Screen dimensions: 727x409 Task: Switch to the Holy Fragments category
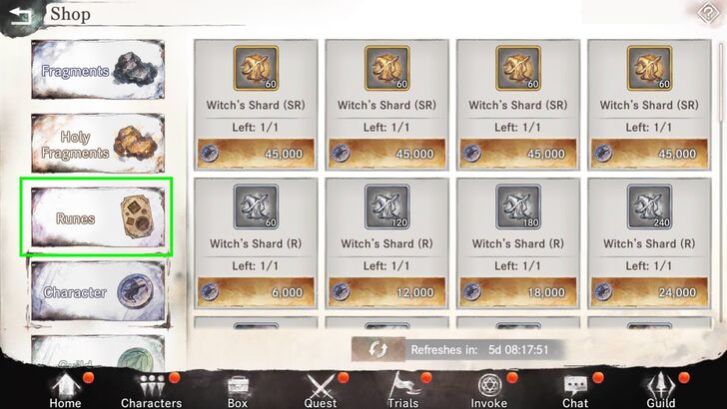click(x=98, y=143)
